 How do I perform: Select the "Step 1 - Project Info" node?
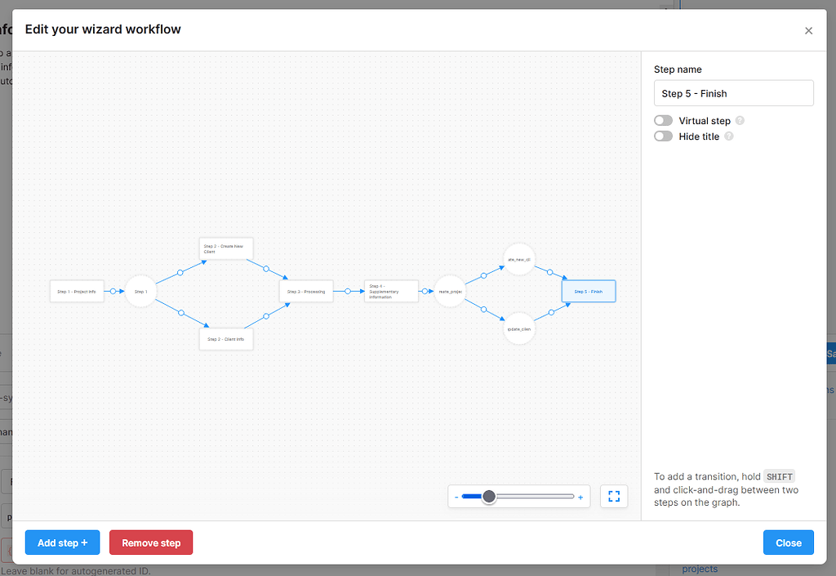(x=77, y=291)
